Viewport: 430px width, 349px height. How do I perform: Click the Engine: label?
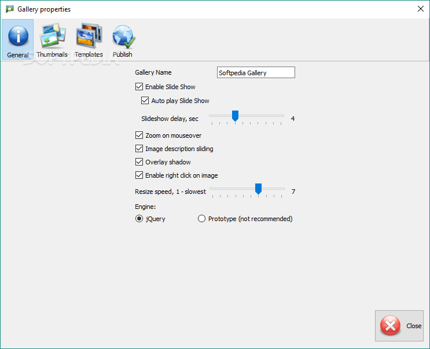[145, 207]
